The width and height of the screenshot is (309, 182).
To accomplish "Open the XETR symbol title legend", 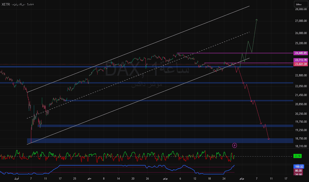I will click(x=18, y=4).
